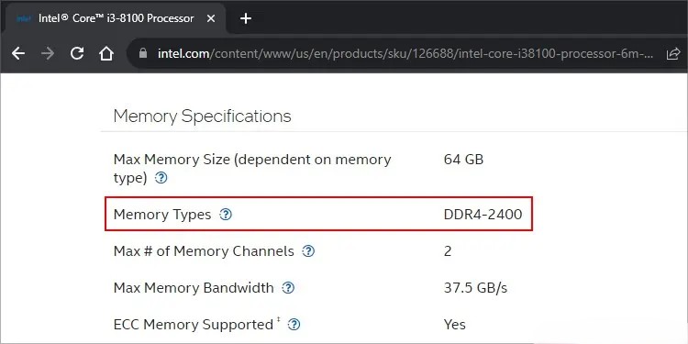The image size is (688, 344).
Task: Show info for ECC Memory Supported
Action: pyautogui.click(x=295, y=325)
